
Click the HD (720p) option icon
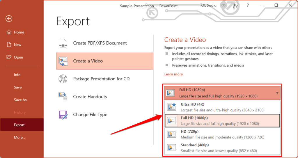(171, 134)
